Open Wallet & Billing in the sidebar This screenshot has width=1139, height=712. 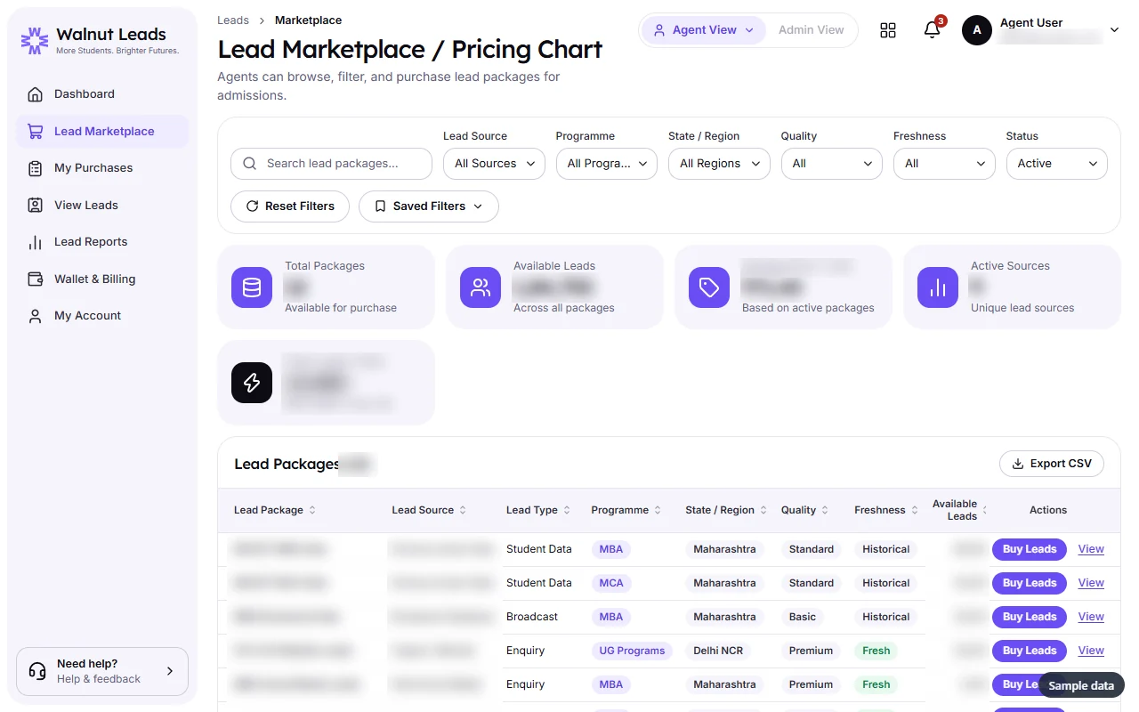[x=102, y=279]
